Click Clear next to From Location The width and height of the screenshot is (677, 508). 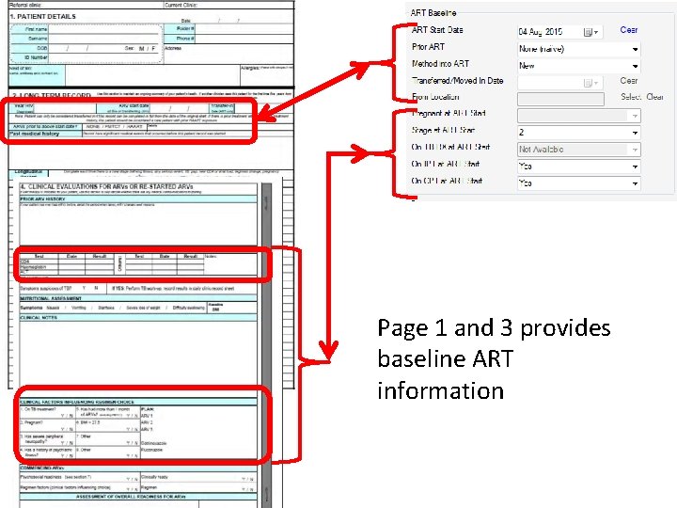pyautogui.click(x=654, y=97)
